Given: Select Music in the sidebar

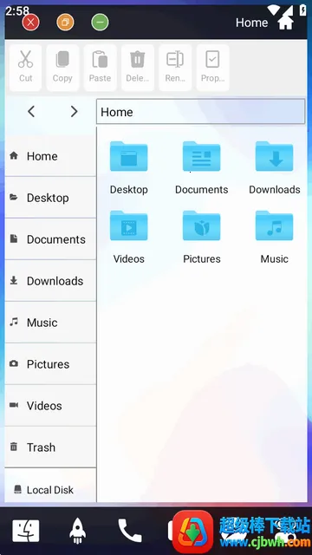Looking at the screenshot, I should tap(50, 323).
